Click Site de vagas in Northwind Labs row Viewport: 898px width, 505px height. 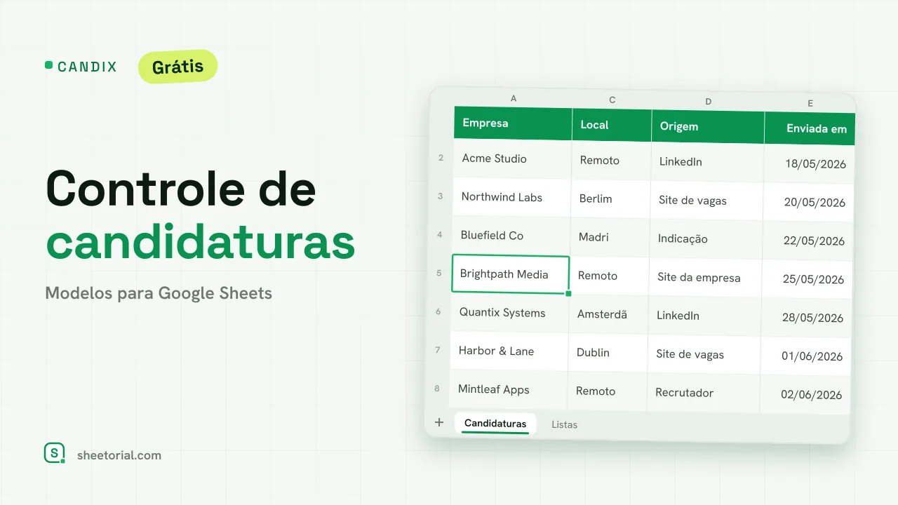[706, 201]
